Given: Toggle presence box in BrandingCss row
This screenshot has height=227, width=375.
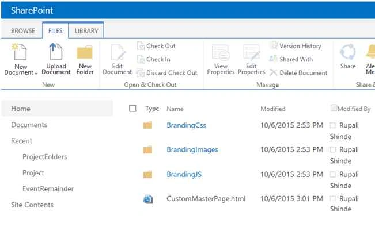Looking at the screenshot, I should (333, 125).
